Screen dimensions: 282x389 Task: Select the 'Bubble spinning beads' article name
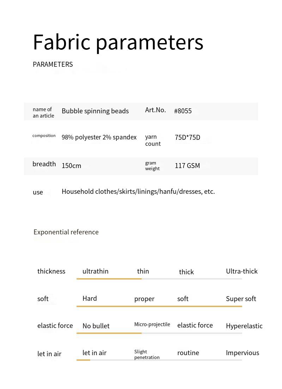click(x=95, y=111)
